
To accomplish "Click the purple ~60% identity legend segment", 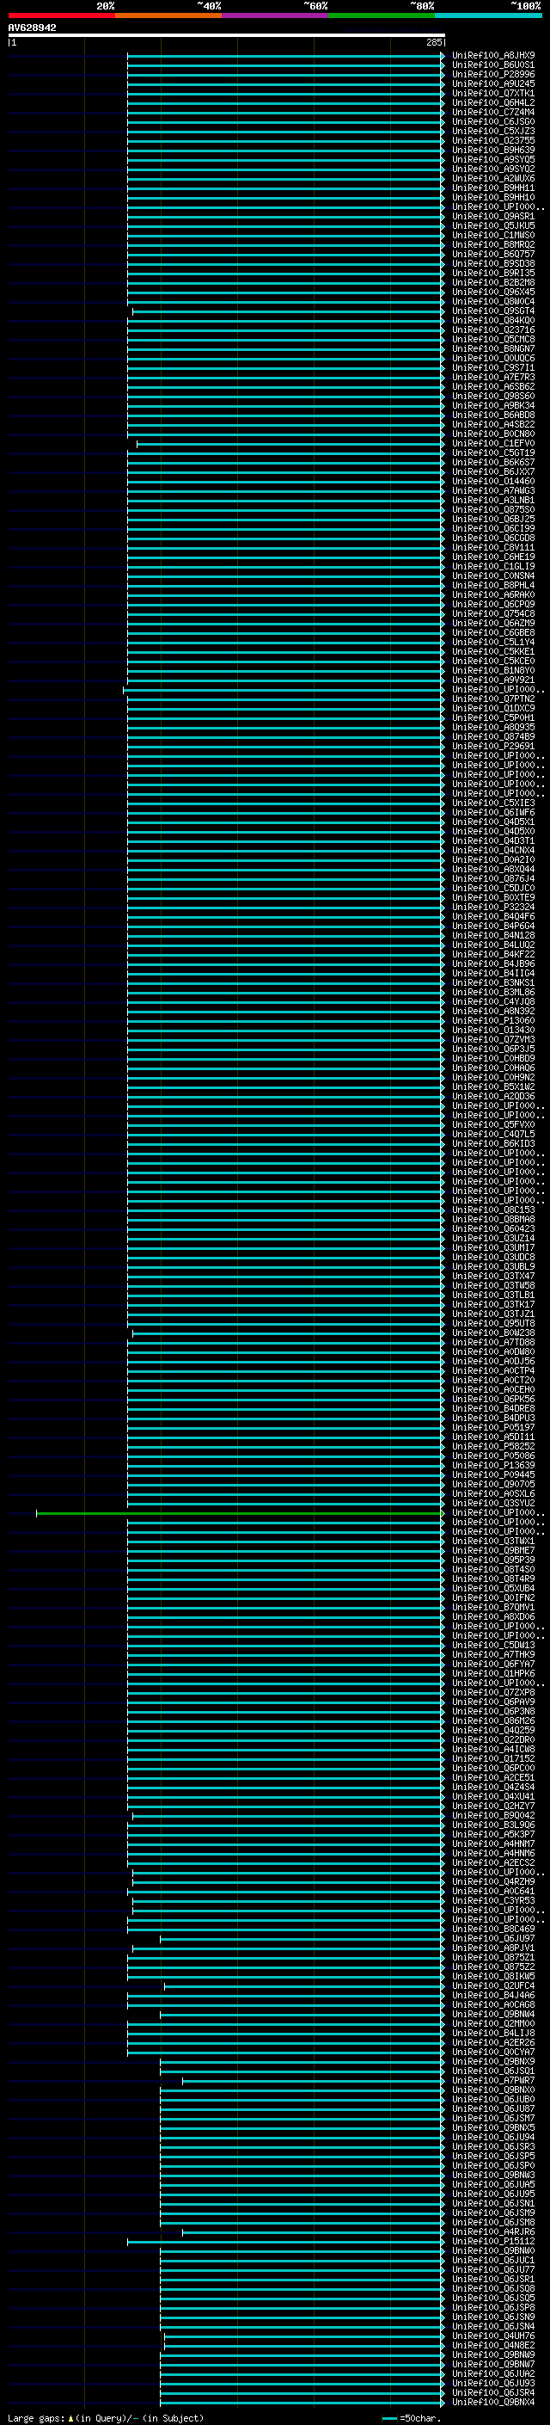I will click(x=274, y=15).
